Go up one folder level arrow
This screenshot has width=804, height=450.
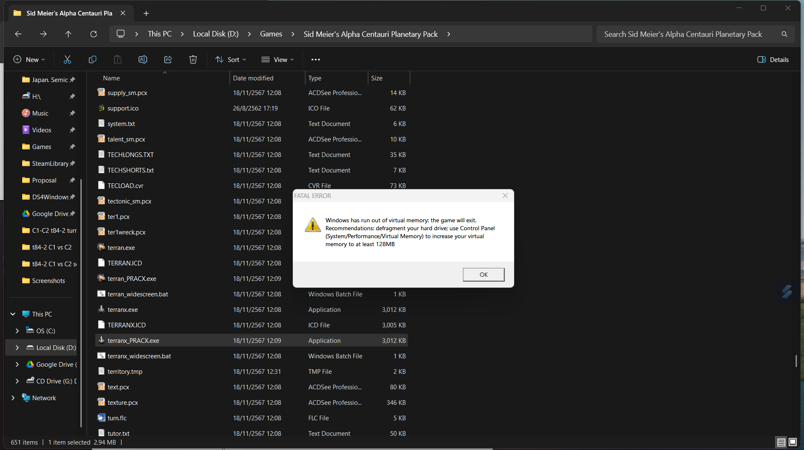(x=68, y=34)
